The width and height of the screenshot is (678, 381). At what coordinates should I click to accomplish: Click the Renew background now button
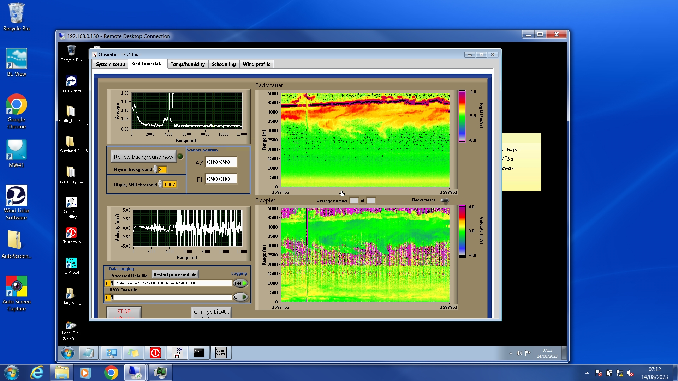pos(143,157)
